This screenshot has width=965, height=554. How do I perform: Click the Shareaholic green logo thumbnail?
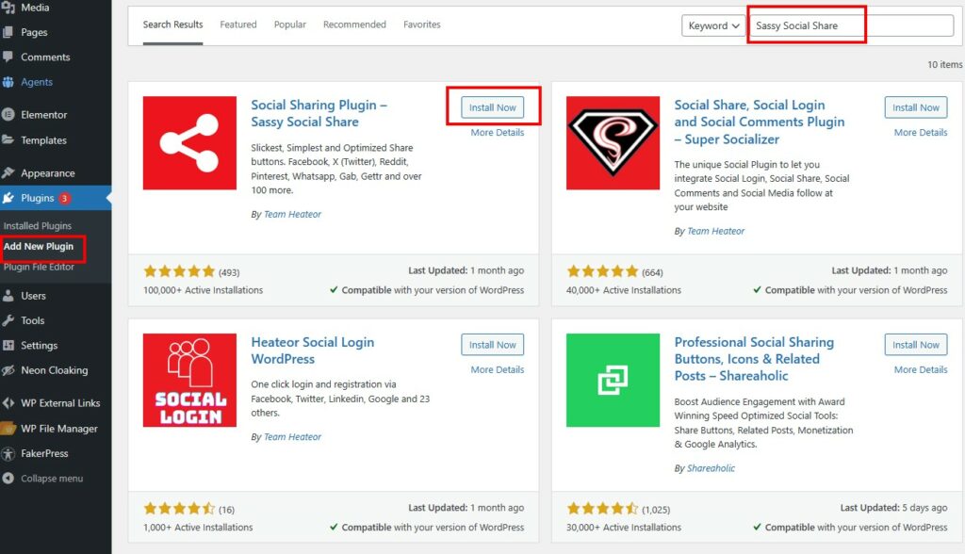613,380
